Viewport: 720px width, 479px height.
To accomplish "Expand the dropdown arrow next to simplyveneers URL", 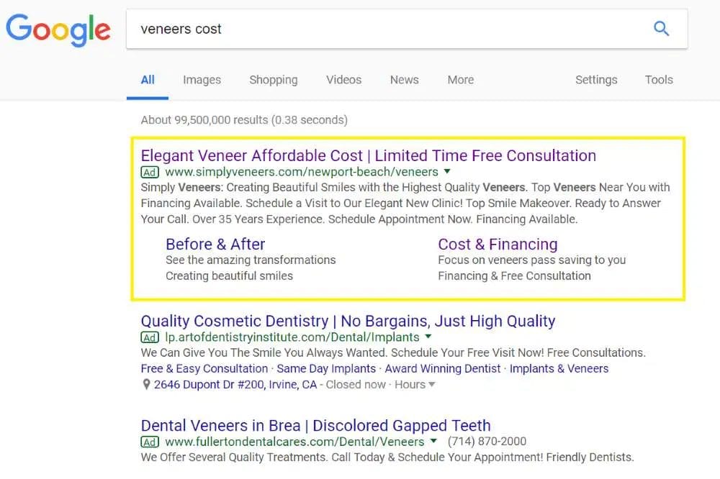I will click(x=447, y=172).
